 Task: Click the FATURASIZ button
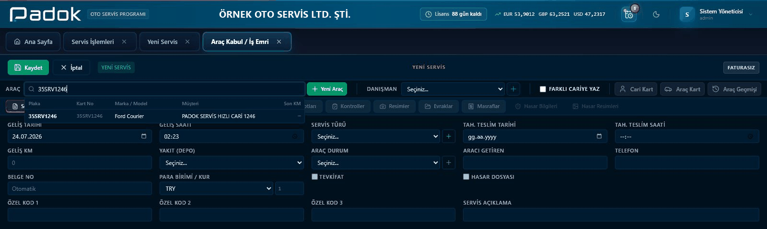tap(741, 67)
